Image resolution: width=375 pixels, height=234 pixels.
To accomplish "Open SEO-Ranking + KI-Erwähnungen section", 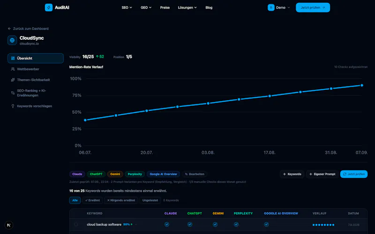I will (36, 93).
